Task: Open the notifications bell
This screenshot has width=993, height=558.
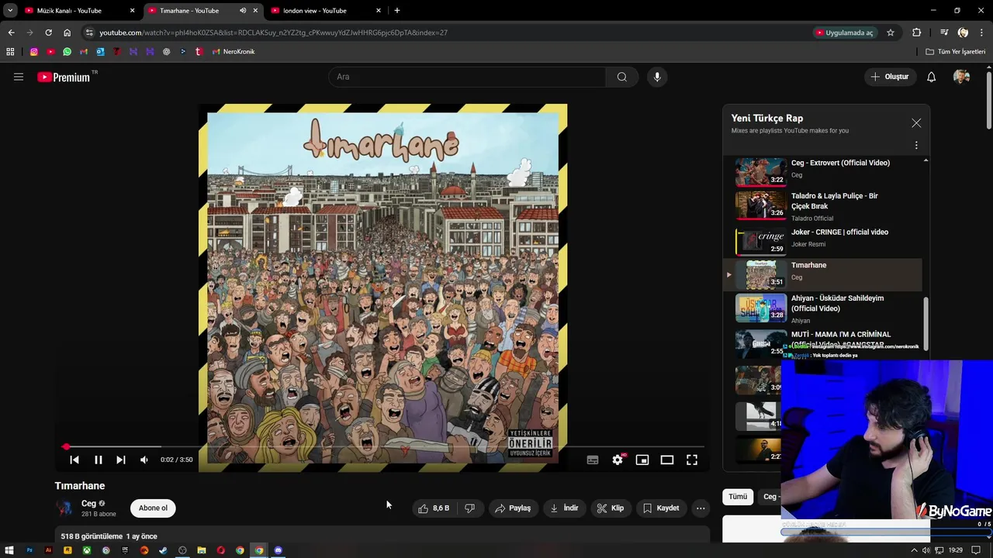Action: [932, 77]
